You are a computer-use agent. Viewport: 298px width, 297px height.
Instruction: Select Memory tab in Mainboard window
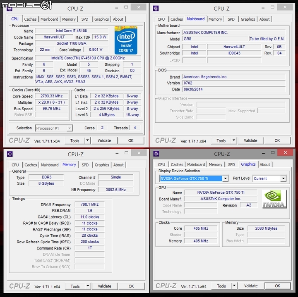(215, 19)
